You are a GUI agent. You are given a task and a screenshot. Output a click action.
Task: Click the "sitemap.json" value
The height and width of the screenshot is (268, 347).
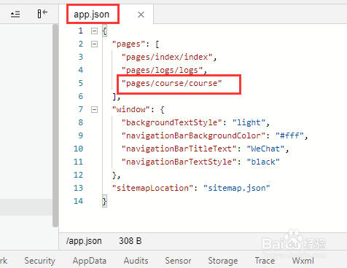(237, 188)
